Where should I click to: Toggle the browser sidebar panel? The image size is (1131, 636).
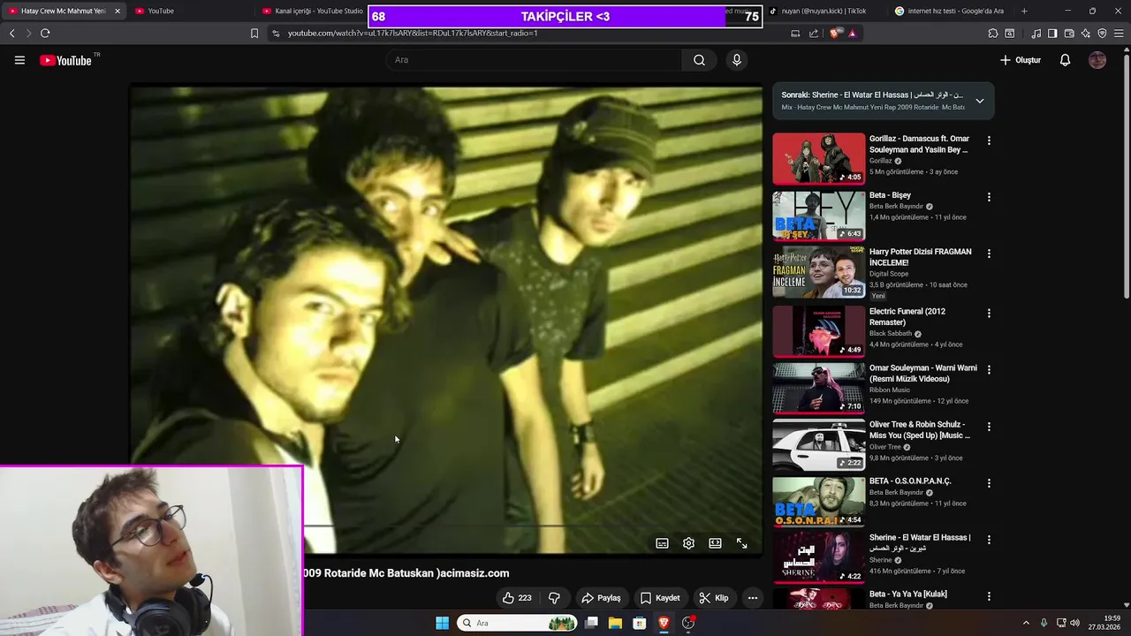pos(1052,34)
